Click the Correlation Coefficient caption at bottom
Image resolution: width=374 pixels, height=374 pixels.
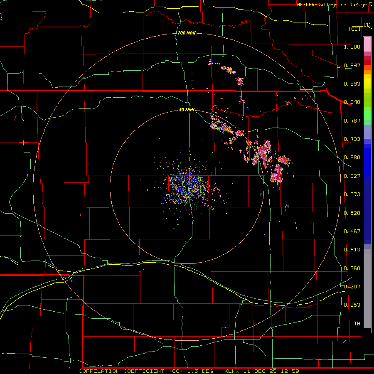tap(189, 371)
